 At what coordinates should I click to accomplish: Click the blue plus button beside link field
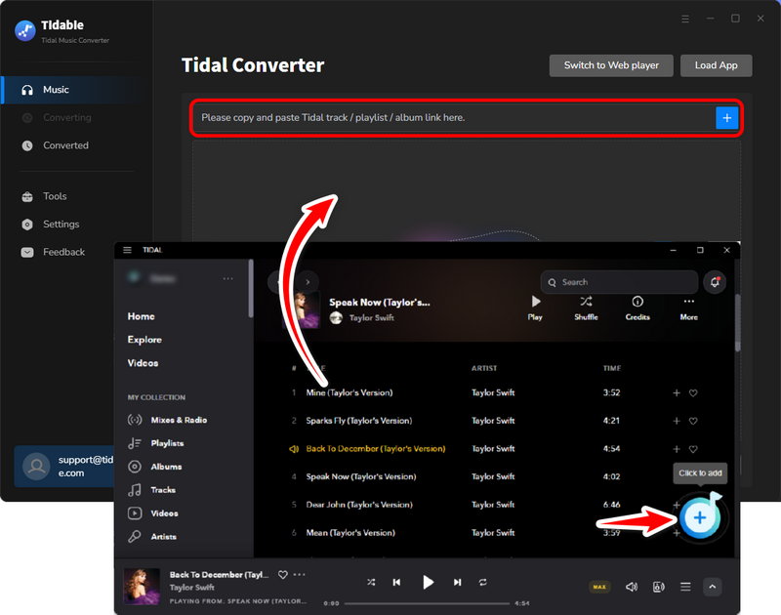(x=726, y=117)
